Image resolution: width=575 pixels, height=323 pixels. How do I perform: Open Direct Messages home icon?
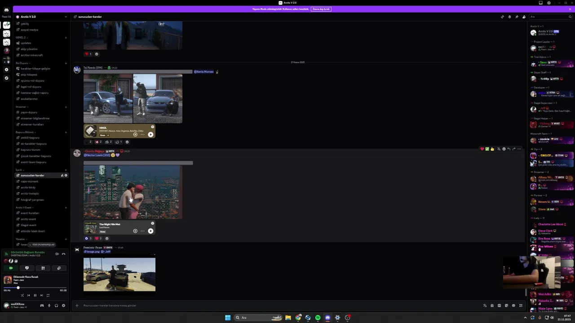pos(6,10)
